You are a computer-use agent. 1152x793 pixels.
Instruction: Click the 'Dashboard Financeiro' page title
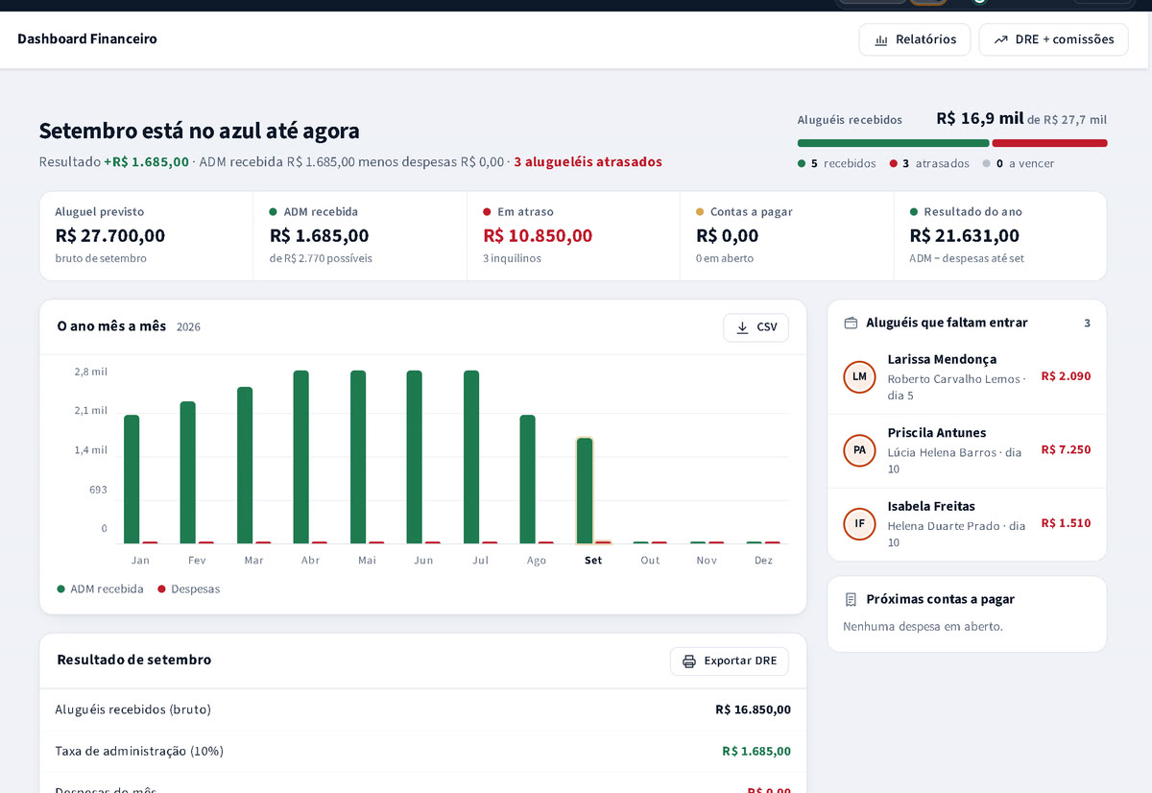(x=87, y=39)
